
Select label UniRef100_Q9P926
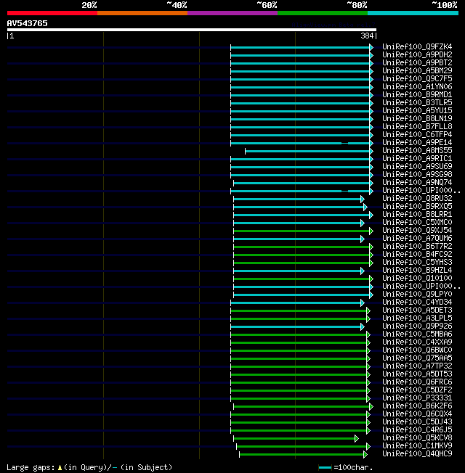click(x=417, y=326)
